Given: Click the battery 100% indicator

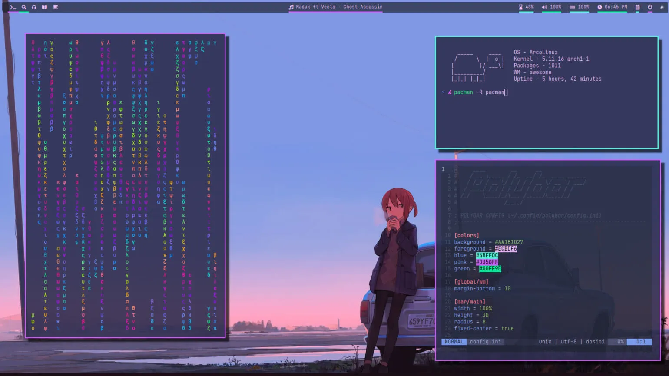Looking at the screenshot, I should pos(579,7).
